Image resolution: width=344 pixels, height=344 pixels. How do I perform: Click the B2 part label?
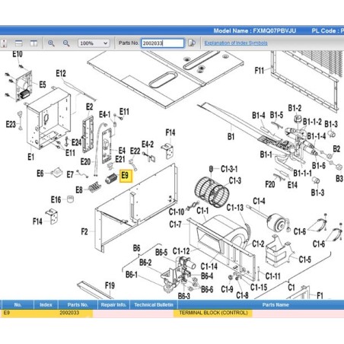click(336, 149)
